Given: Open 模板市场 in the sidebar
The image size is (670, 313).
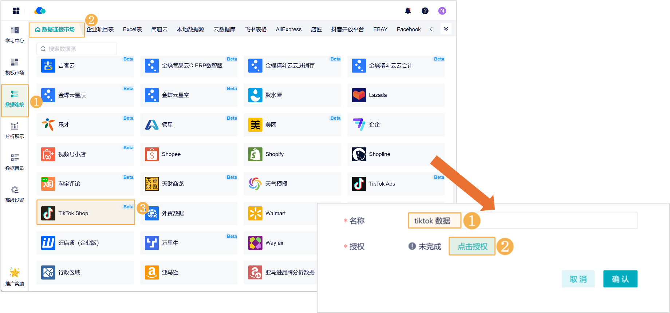Looking at the screenshot, I should [x=15, y=67].
